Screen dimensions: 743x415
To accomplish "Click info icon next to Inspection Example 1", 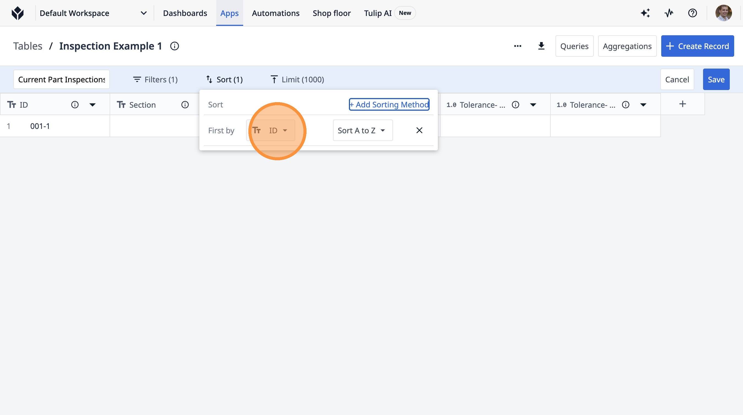I will click(175, 46).
